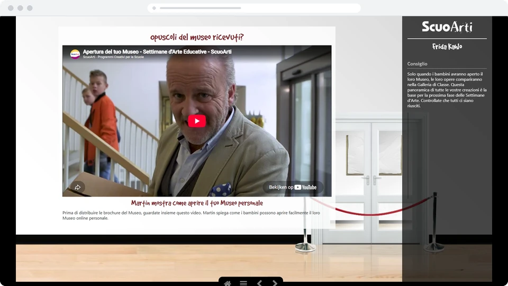The width and height of the screenshot is (508, 286).
Task: Advance to the next slide arrow
Action: tap(275, 283)
